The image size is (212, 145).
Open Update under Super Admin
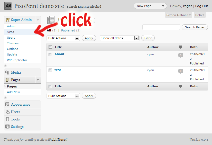pyautogui.click(x=12, y=55)
